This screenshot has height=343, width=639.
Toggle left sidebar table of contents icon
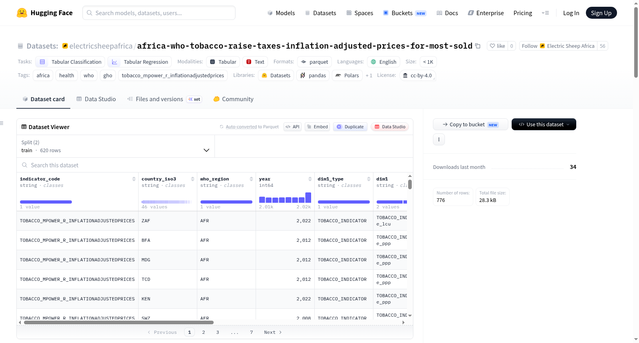tap(2, 123)
